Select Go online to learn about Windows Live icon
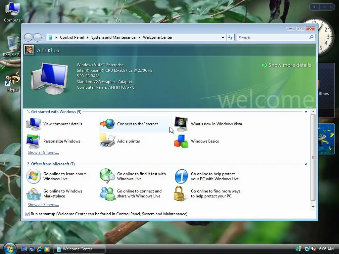Image resolution: width=339 pixels, height=254 pixels. (x=33, y=176)
